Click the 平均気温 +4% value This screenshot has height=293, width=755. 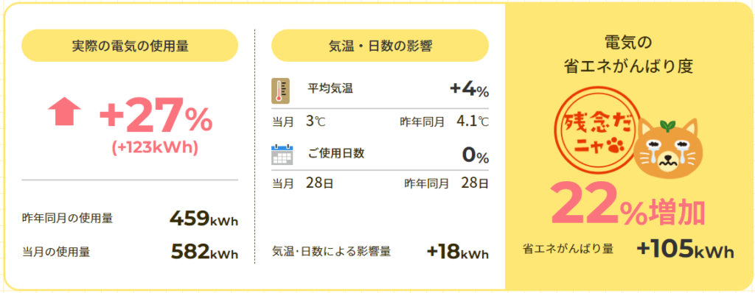click(470, 90)
